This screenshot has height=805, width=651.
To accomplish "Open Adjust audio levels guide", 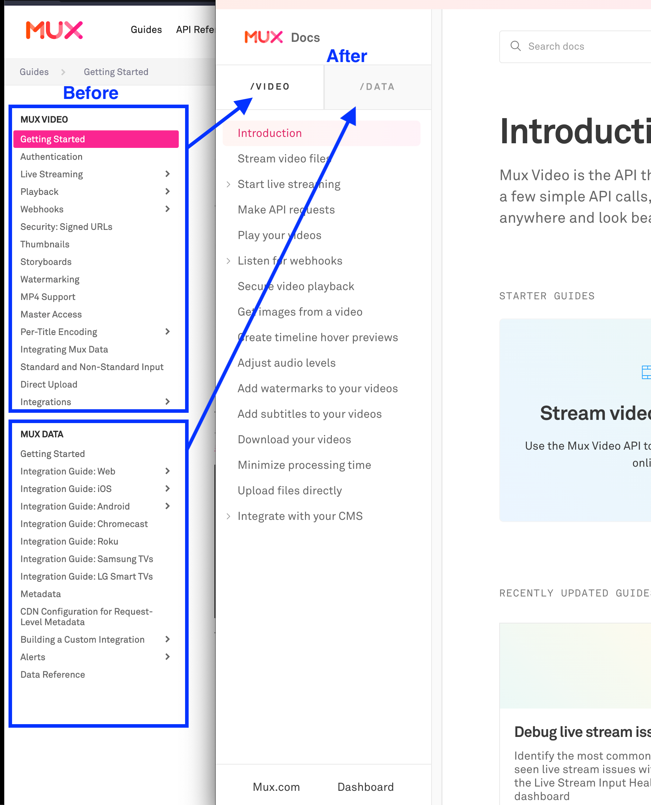I will [x=286, y=363].
